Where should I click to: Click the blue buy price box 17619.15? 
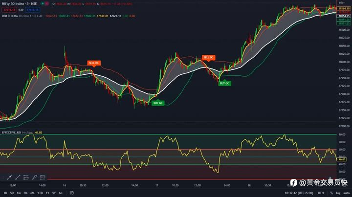click(x=33, y=10)
